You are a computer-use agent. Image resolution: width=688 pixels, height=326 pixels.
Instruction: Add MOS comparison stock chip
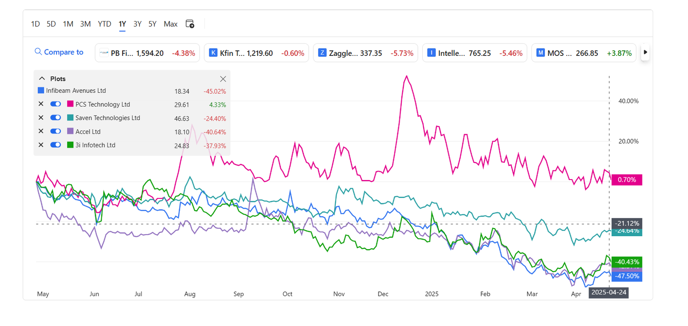584,53
